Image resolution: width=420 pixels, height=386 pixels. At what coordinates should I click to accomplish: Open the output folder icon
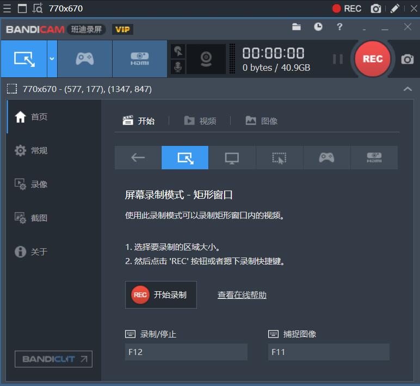(297, 27)
